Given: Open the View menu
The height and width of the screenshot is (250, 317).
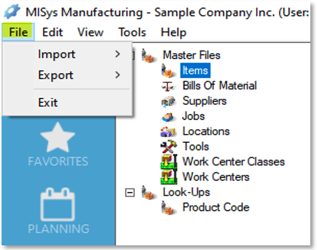Looking at the screenshot, I should coord(91,32).
